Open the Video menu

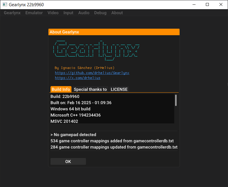coord(53,13)
